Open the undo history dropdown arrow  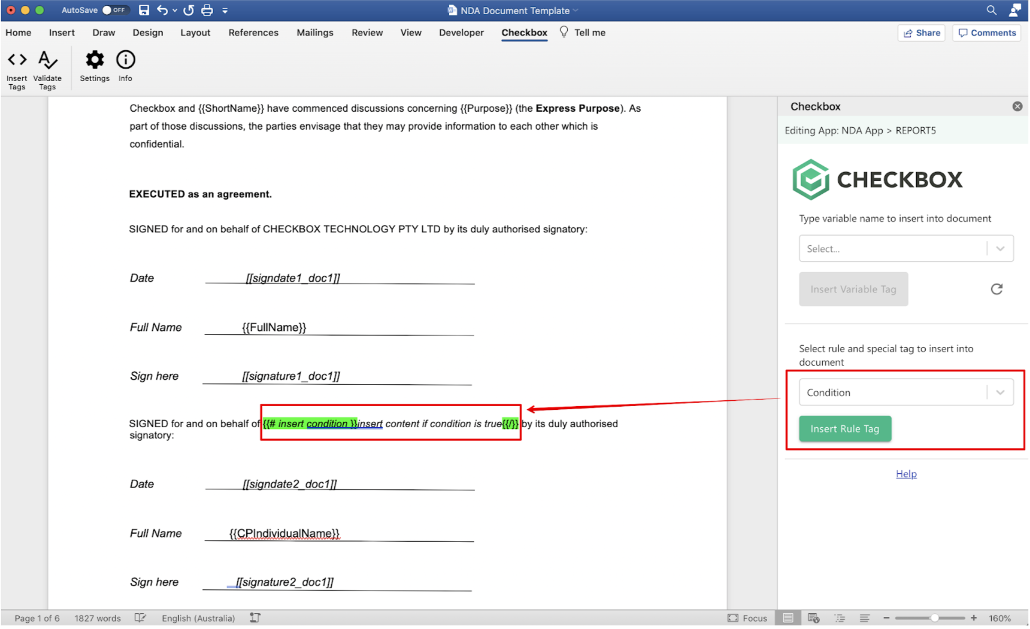(x=175, y=10)
